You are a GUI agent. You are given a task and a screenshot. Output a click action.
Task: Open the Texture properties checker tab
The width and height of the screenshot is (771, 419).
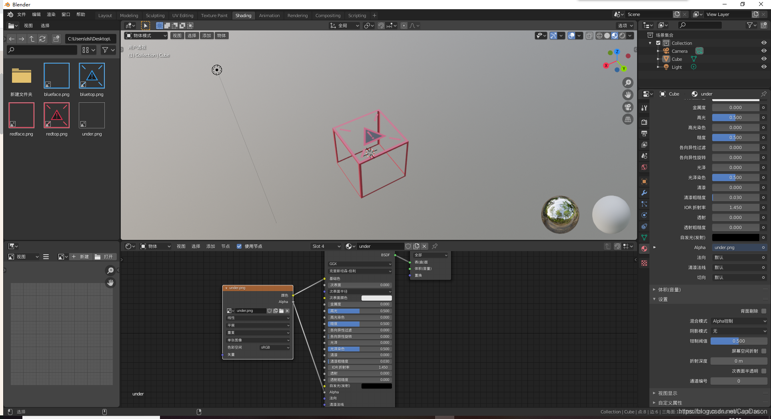pyautogui.click(x=644, y=263)
